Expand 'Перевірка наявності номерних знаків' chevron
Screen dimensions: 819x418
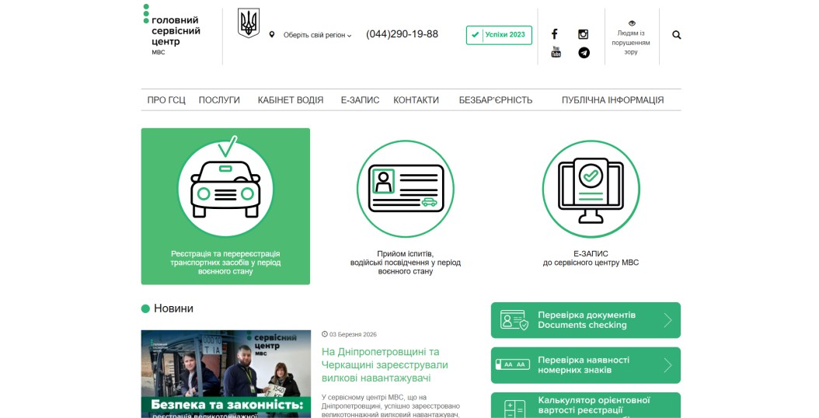click(x=667, y=365)
